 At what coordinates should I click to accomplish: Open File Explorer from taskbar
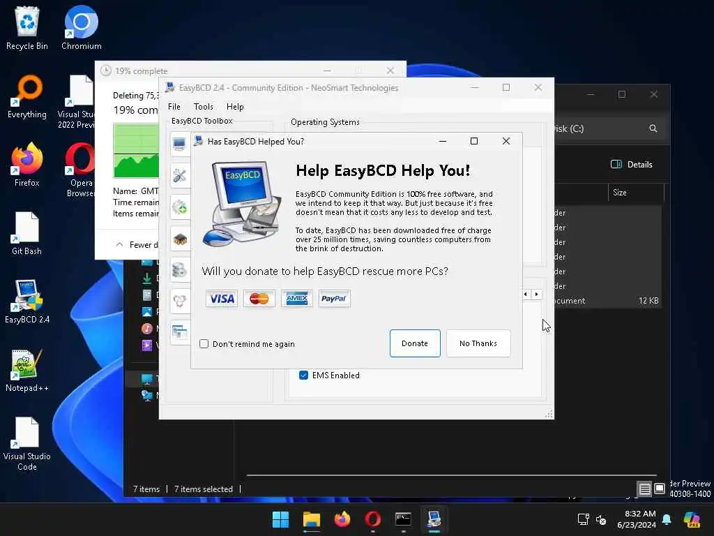coord(312,519)
